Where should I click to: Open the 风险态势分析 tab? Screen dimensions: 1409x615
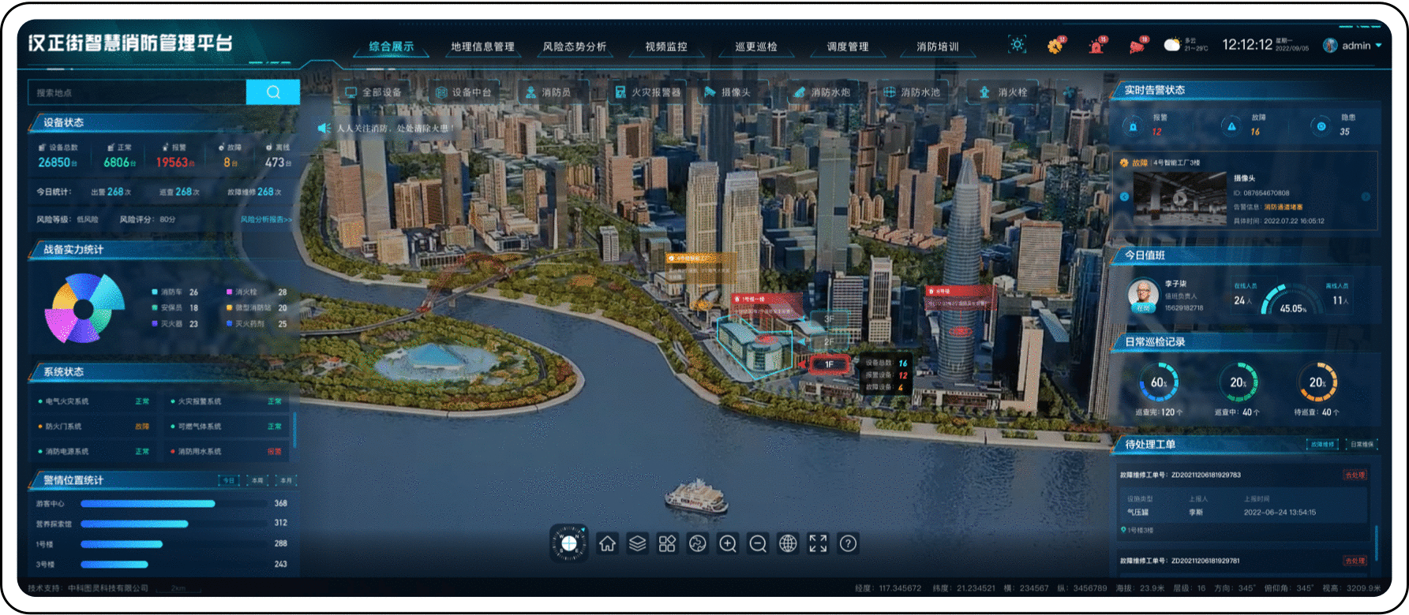[574, 47]
